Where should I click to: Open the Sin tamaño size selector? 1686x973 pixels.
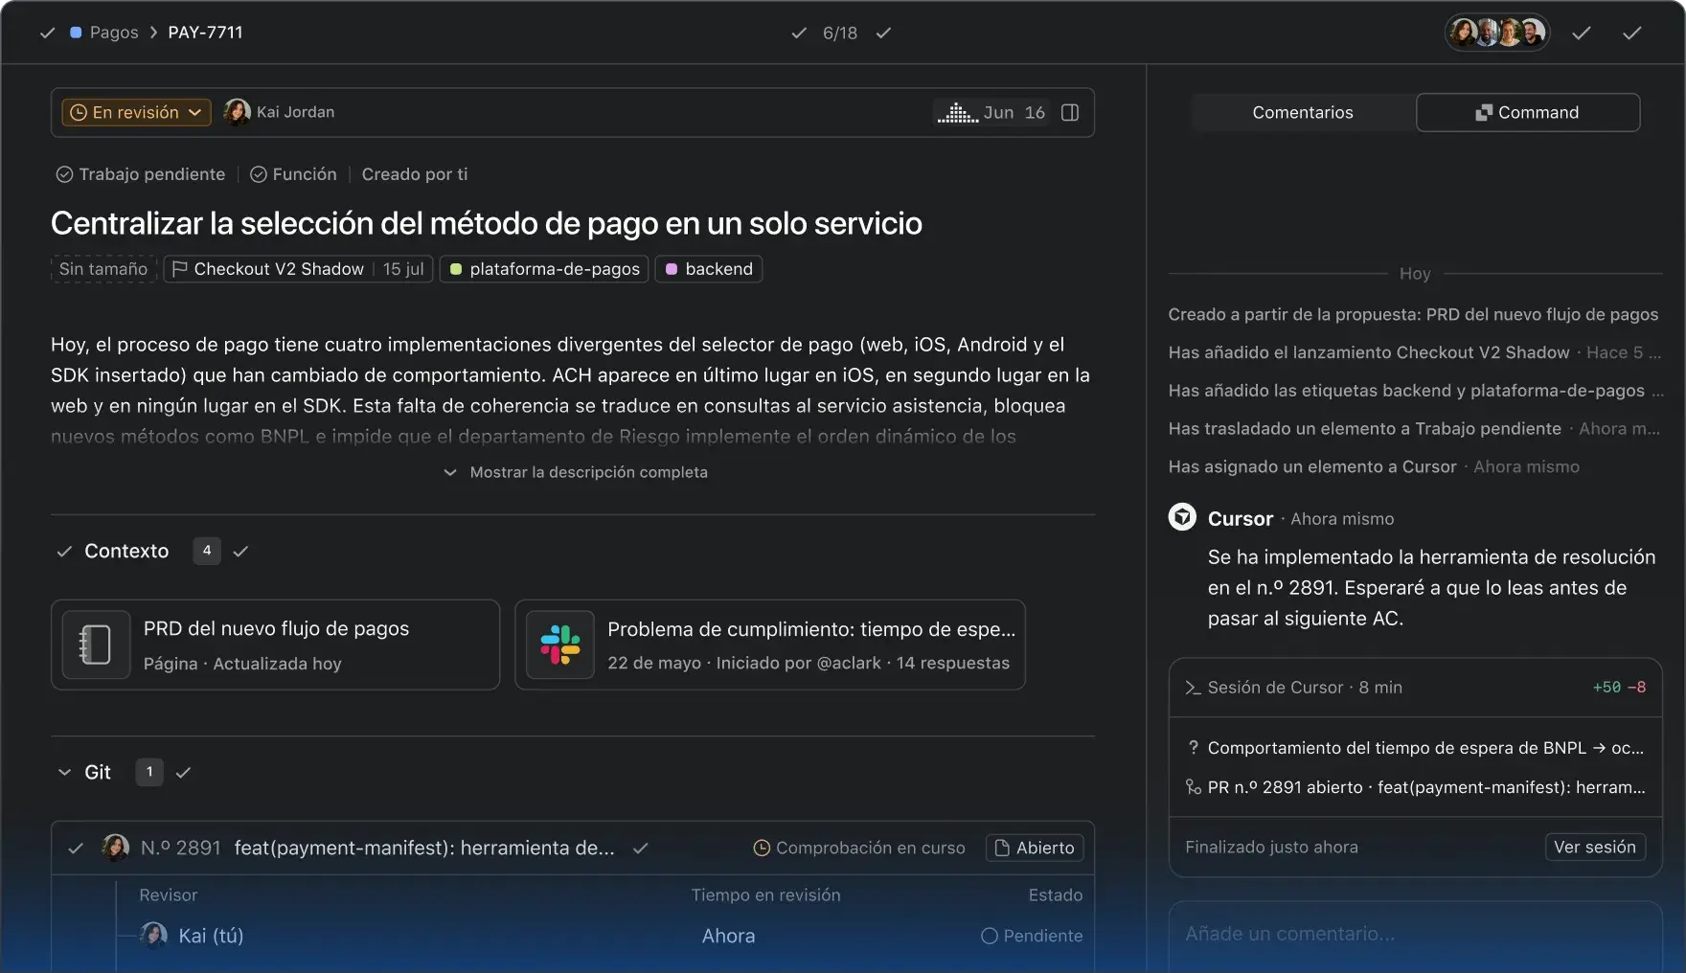point(103,269)
